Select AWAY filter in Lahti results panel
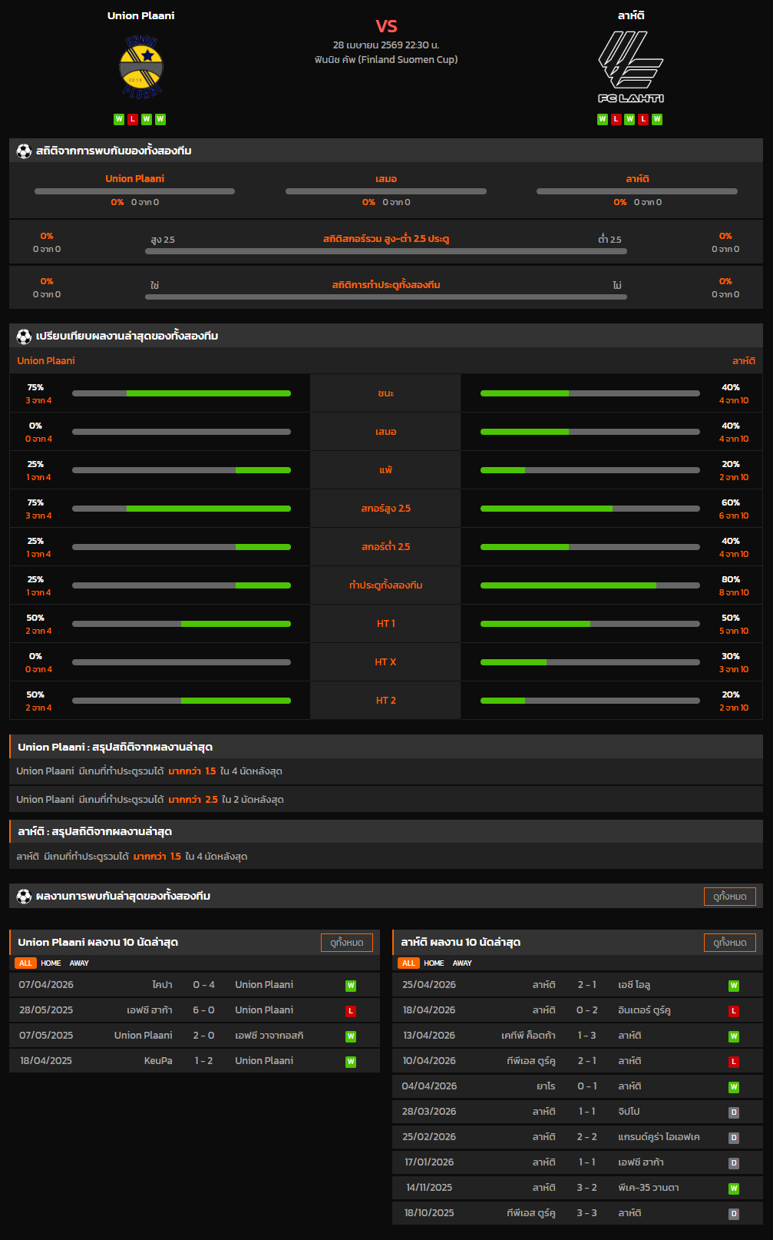The height and width of the screenshot is (1240, 773). (462, 963)
